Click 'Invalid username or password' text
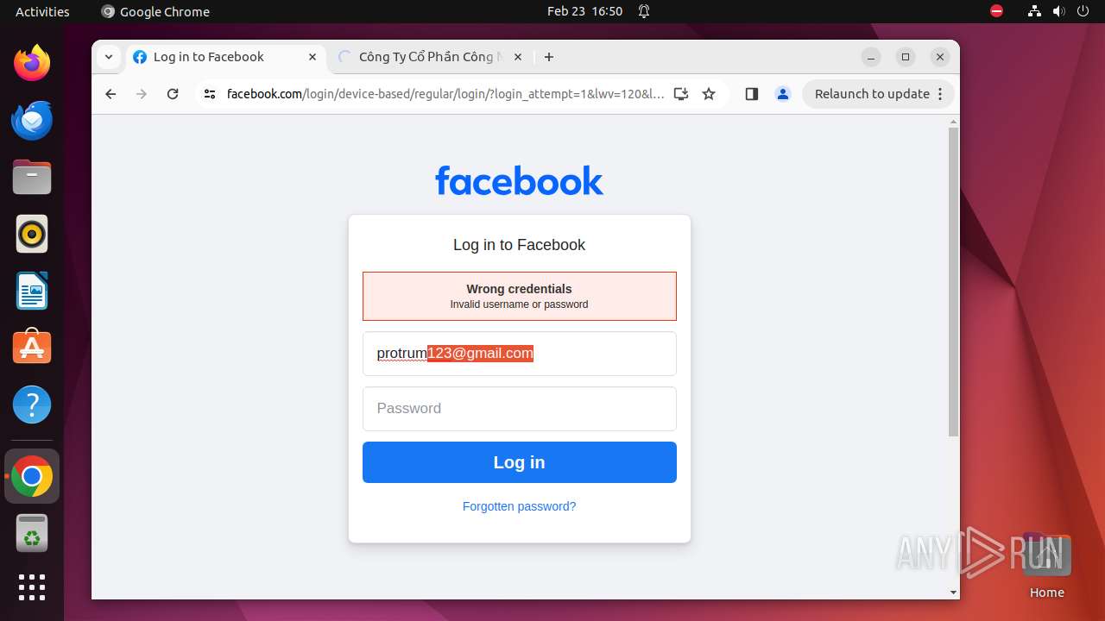This screenshot has width=1105, height=621. tap(519, 304)
